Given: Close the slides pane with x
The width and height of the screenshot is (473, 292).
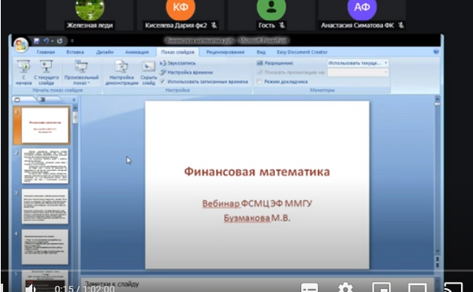Looking at the screenshot, I should click(x=74, y=100).
